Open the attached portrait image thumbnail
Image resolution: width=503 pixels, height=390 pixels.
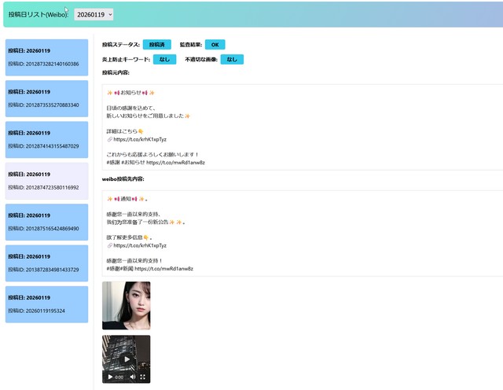click(126, 305)
